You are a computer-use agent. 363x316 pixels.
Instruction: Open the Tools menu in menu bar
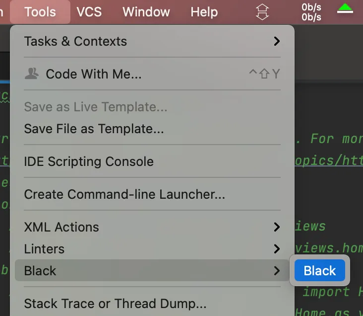(40, 12)
